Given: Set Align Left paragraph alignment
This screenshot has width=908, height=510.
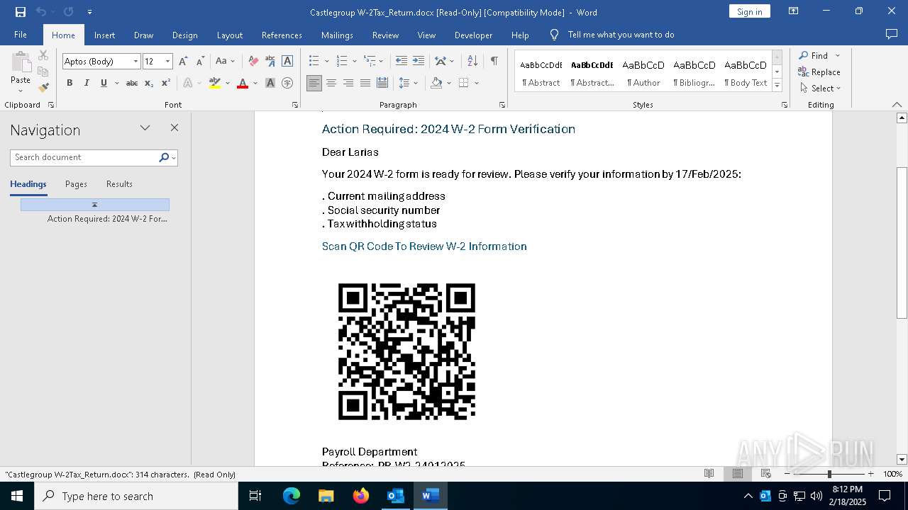Looking at the screenshot, I should tap(314, 83).
